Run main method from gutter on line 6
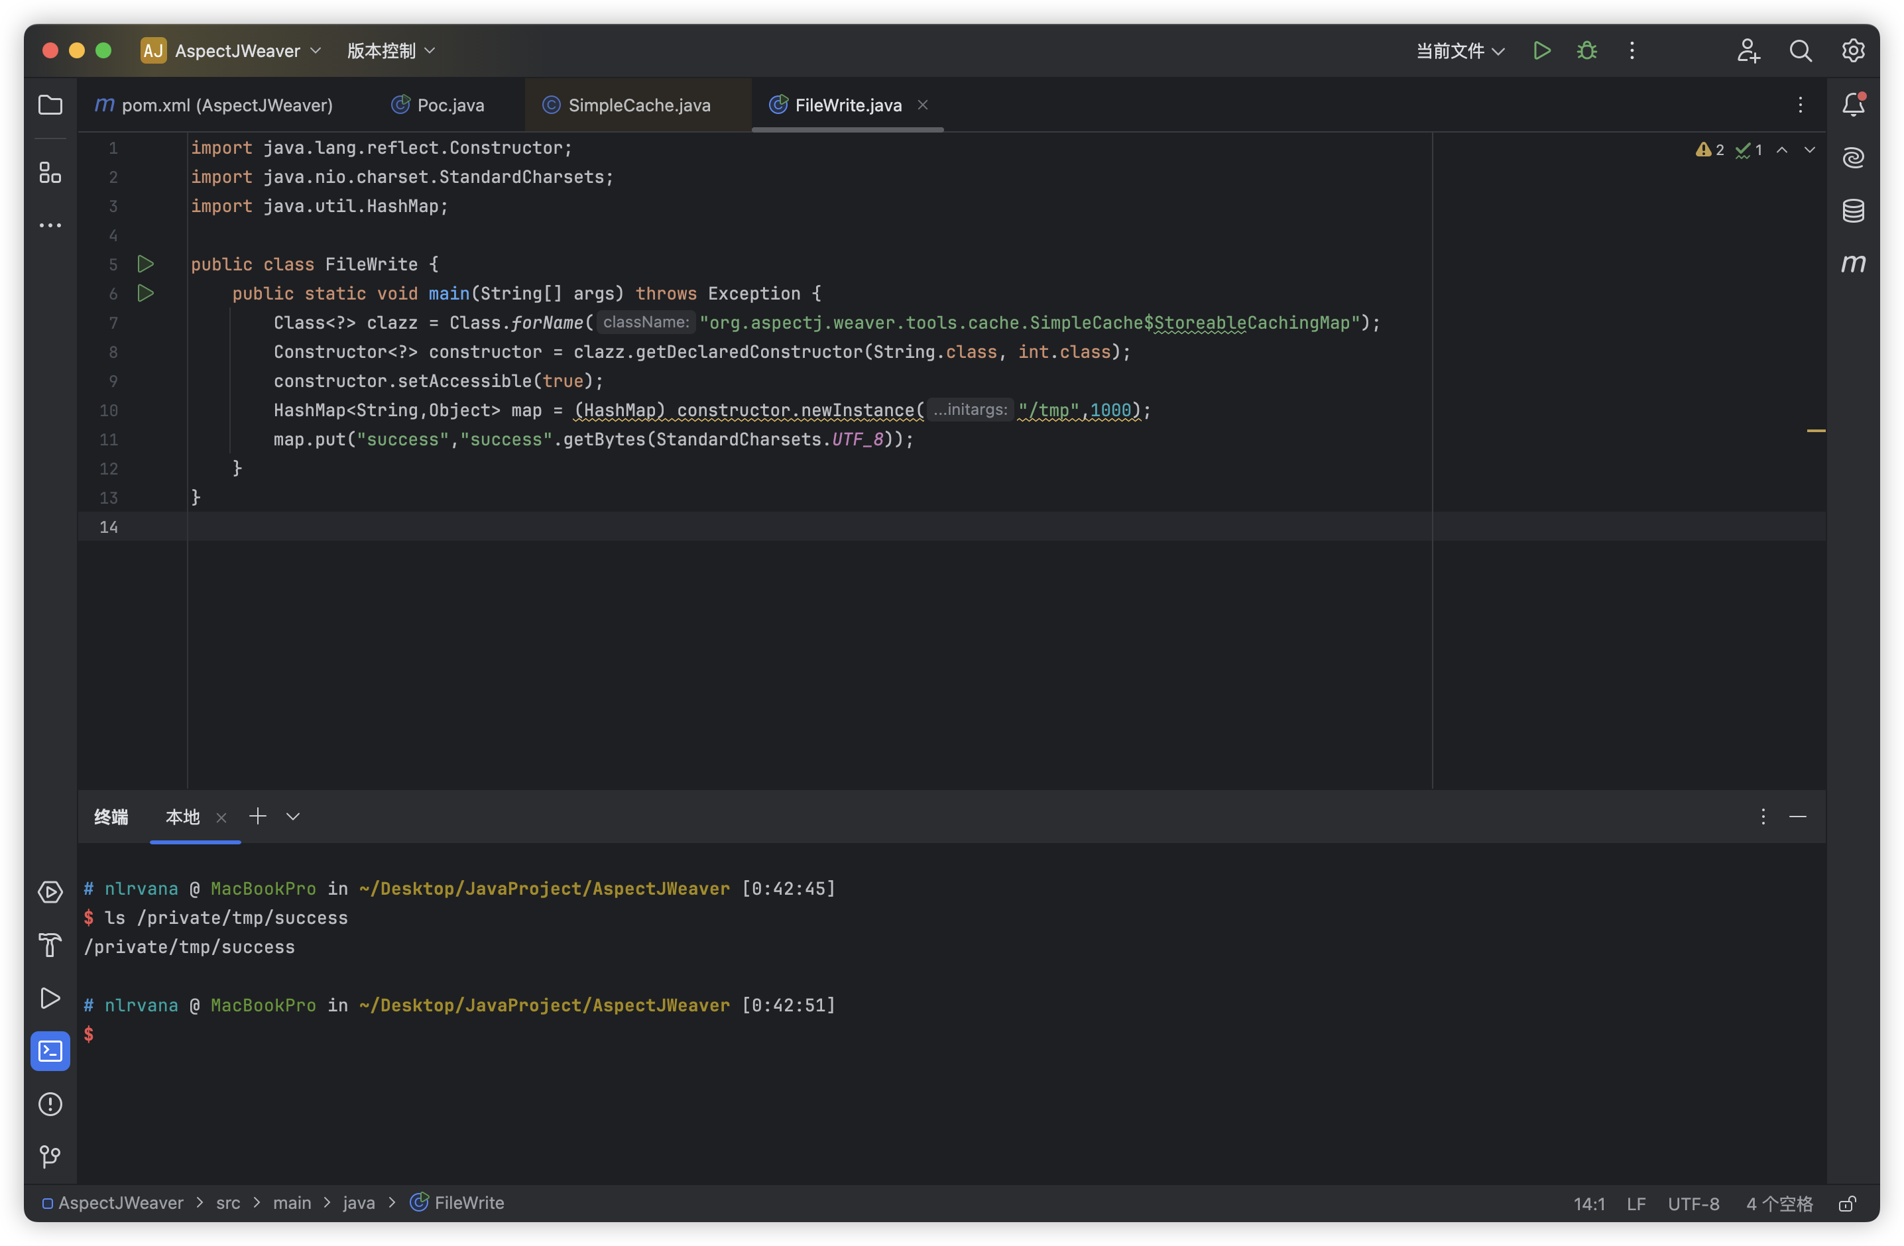The image size is (1904, 1246). pyautogui.click(x=146, y=294)
